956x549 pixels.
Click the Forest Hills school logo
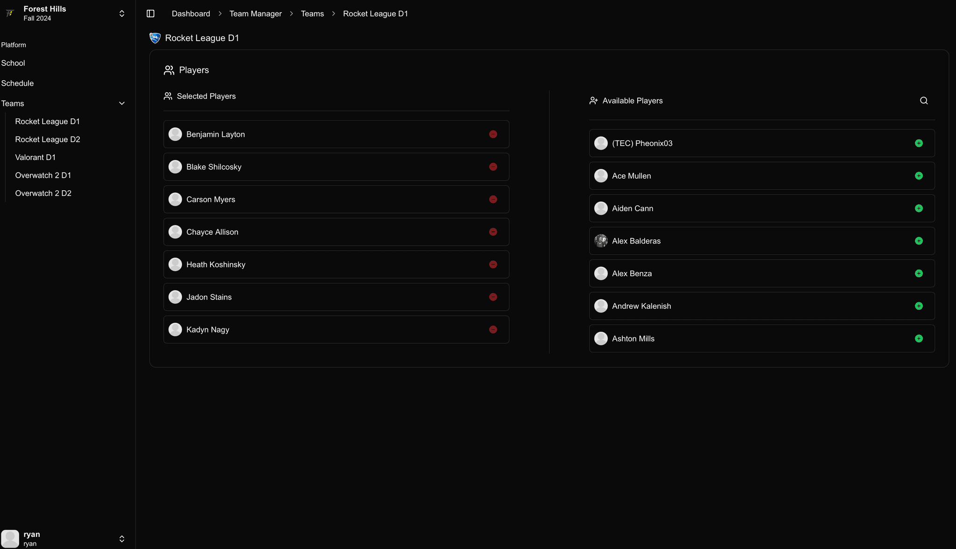coord(10,13)
